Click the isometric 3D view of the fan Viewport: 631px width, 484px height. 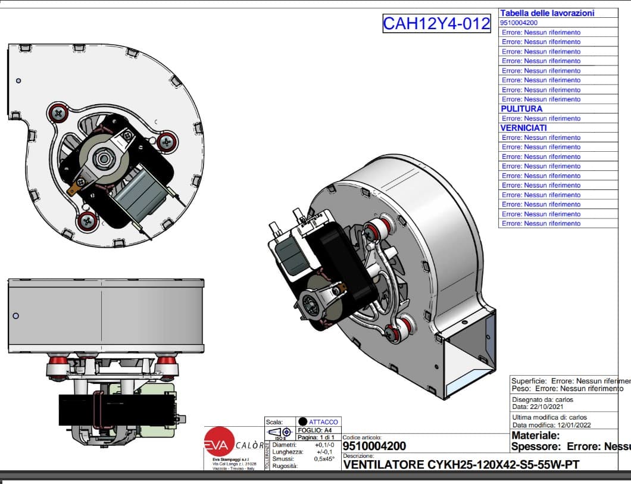point(382,277)
